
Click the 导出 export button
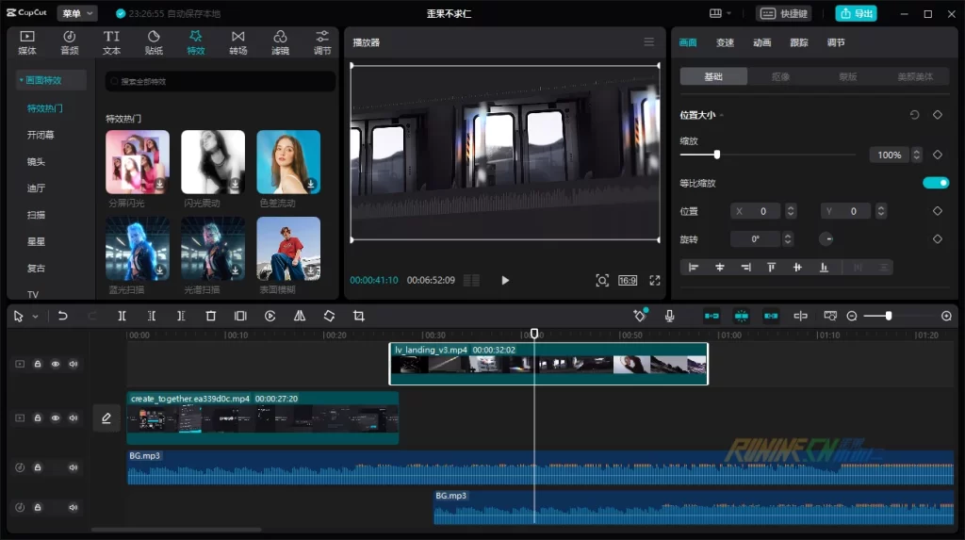[x=856, y=13]
